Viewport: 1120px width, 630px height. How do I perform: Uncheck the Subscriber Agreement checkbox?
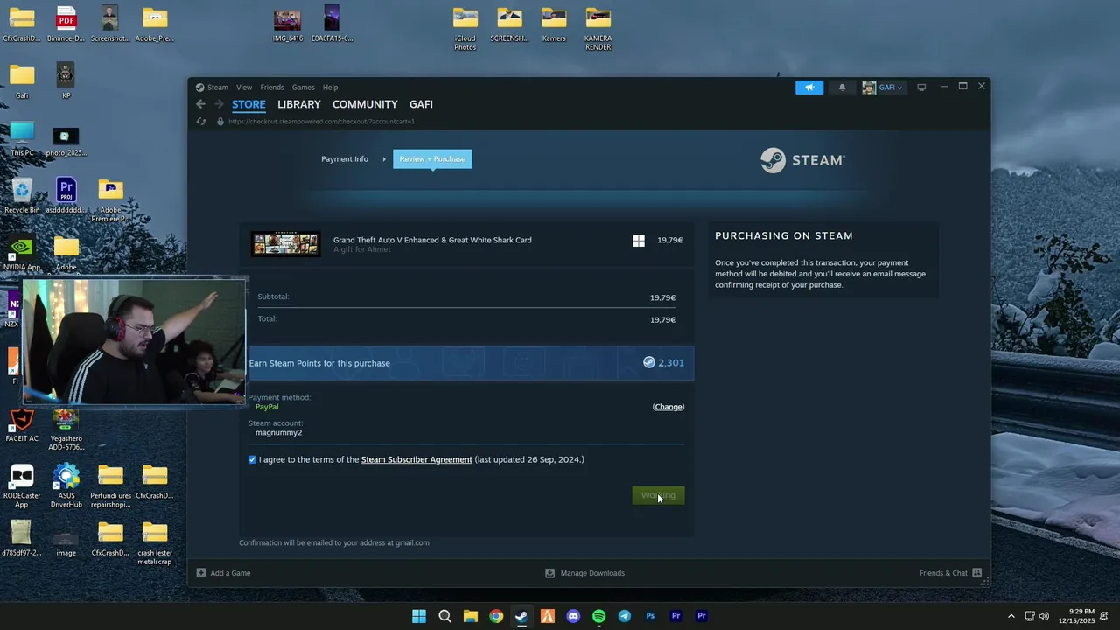click(x=252, y=459)
